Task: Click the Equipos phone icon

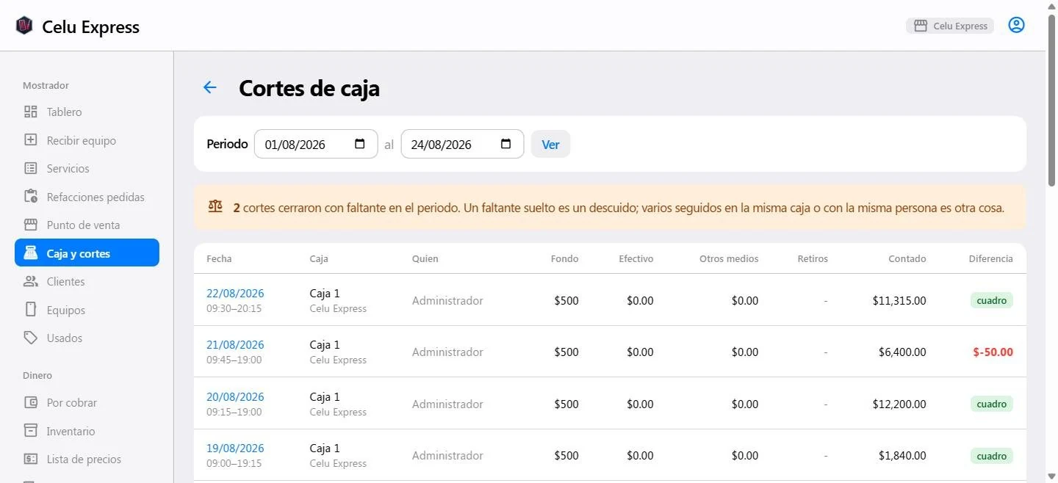Action: (31, 310)
